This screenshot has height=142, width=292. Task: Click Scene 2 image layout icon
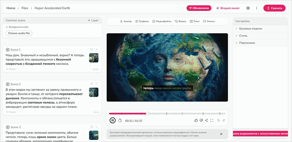coord(91,84)
